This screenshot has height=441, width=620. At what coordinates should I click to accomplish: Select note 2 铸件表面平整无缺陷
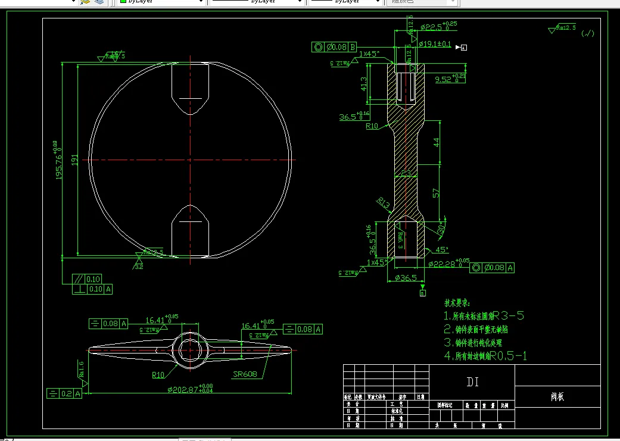pos(476,329)
